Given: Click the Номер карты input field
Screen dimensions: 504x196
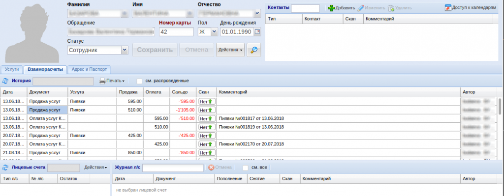Looking at the screenshot, I should tap(176, 32).
